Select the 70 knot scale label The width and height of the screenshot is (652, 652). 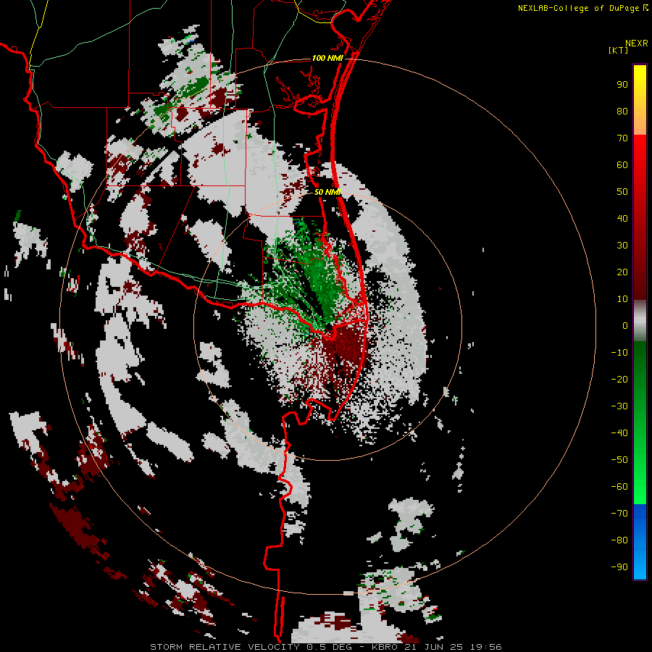(x=622, y=138)
